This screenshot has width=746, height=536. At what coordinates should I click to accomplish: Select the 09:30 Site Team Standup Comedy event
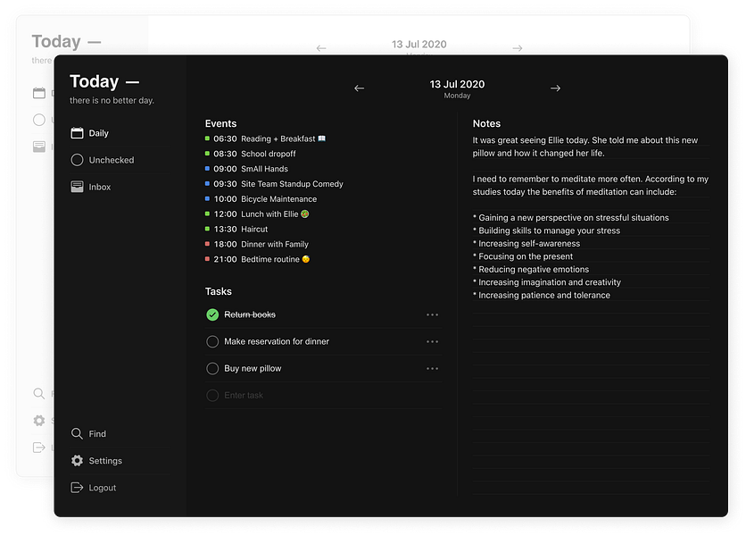[x=274, y=184]
